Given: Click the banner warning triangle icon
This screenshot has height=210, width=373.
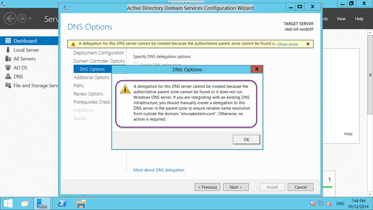Looking at the screenshot, I should click(73, 44).
